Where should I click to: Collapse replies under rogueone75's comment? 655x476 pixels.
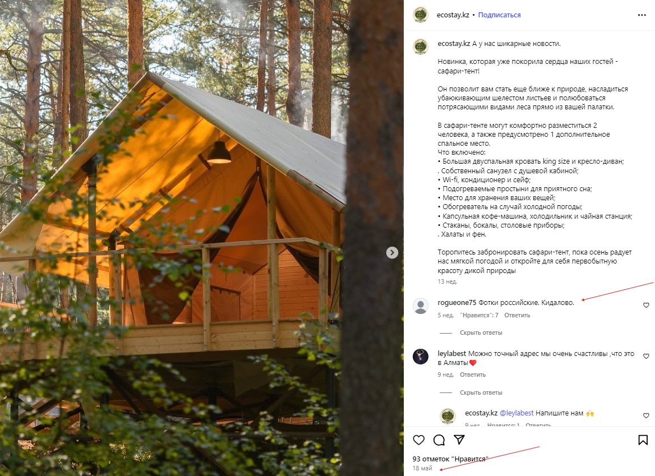(x=481, y=333)
